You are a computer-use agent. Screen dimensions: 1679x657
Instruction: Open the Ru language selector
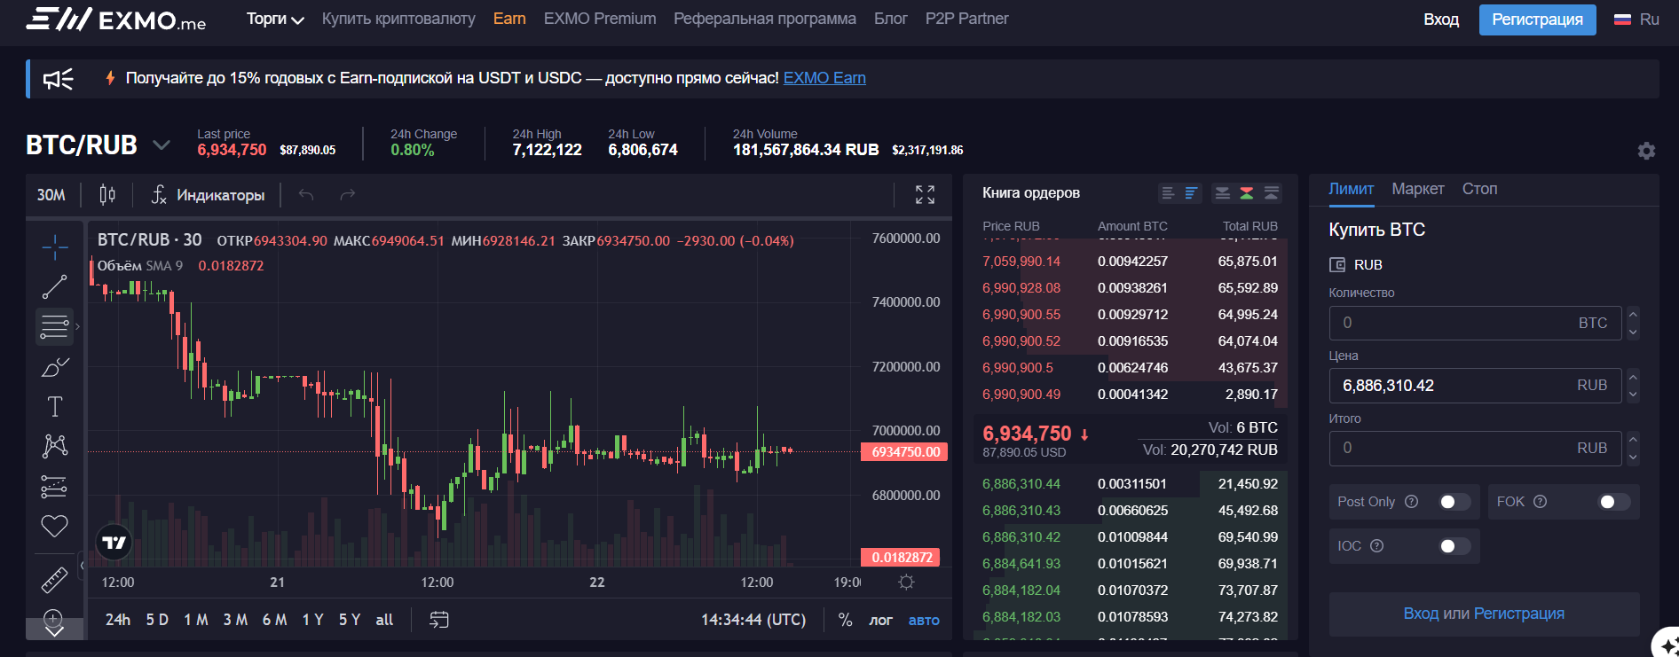pyautogui.click(x=1636, y=20)
